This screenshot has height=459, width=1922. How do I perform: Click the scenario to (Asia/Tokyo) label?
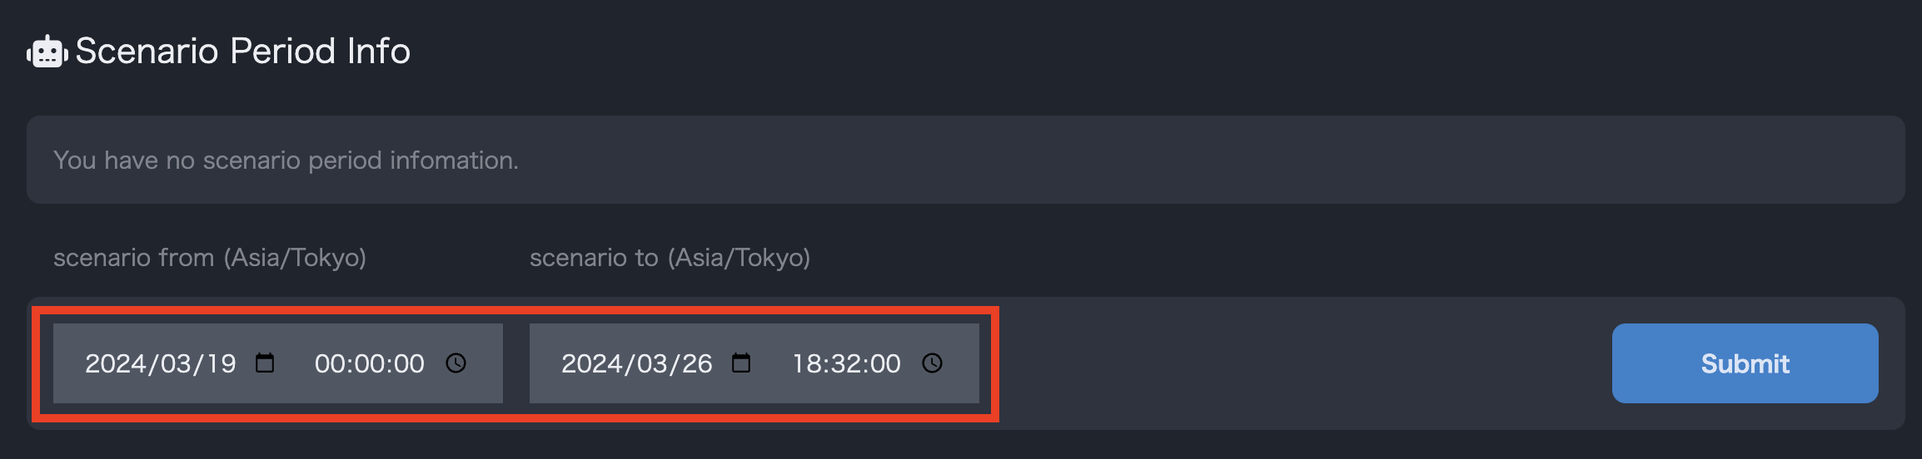click(x=670, y=258)
